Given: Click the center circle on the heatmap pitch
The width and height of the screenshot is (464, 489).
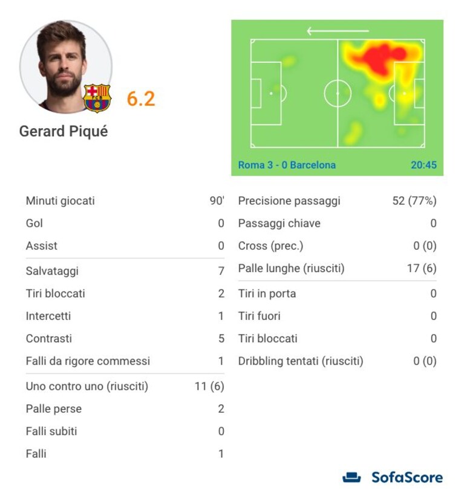Looking at the screenshot, I should coord(338,93).
